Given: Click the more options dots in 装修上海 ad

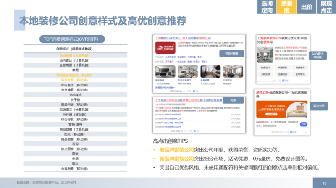Looking at the screenshot, I should pos(306,132).
